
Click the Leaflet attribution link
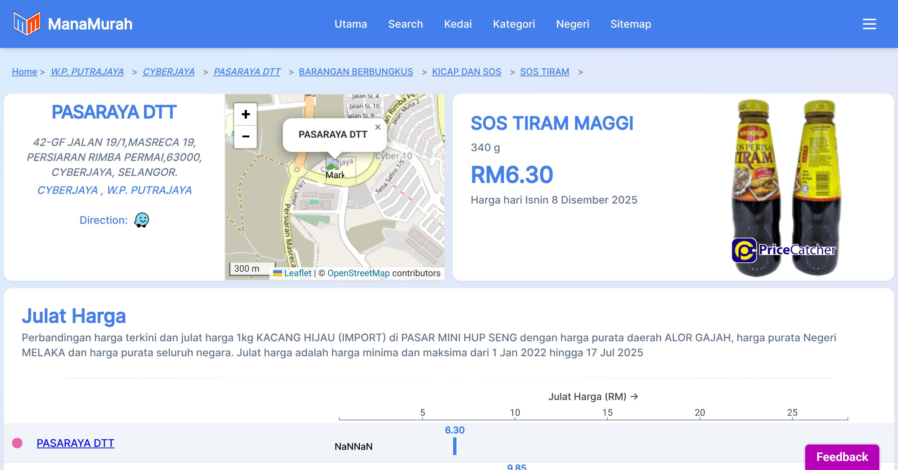(297, 273)
